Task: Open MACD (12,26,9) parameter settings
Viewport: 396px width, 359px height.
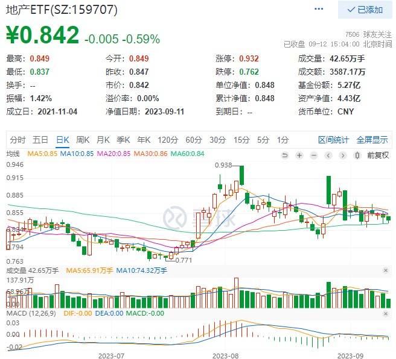Action: click(x=30, y=313)
